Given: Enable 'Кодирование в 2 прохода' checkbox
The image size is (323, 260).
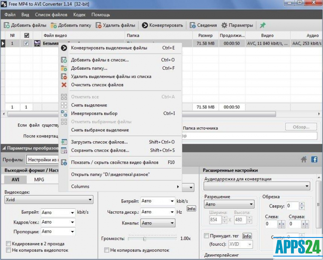Looking at the screenshot, I should (9, 244).
